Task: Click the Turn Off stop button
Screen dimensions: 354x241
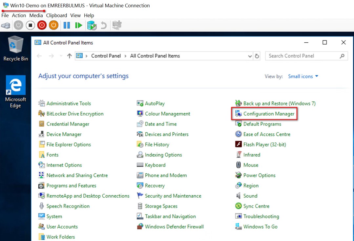Action: click(30, 25)
